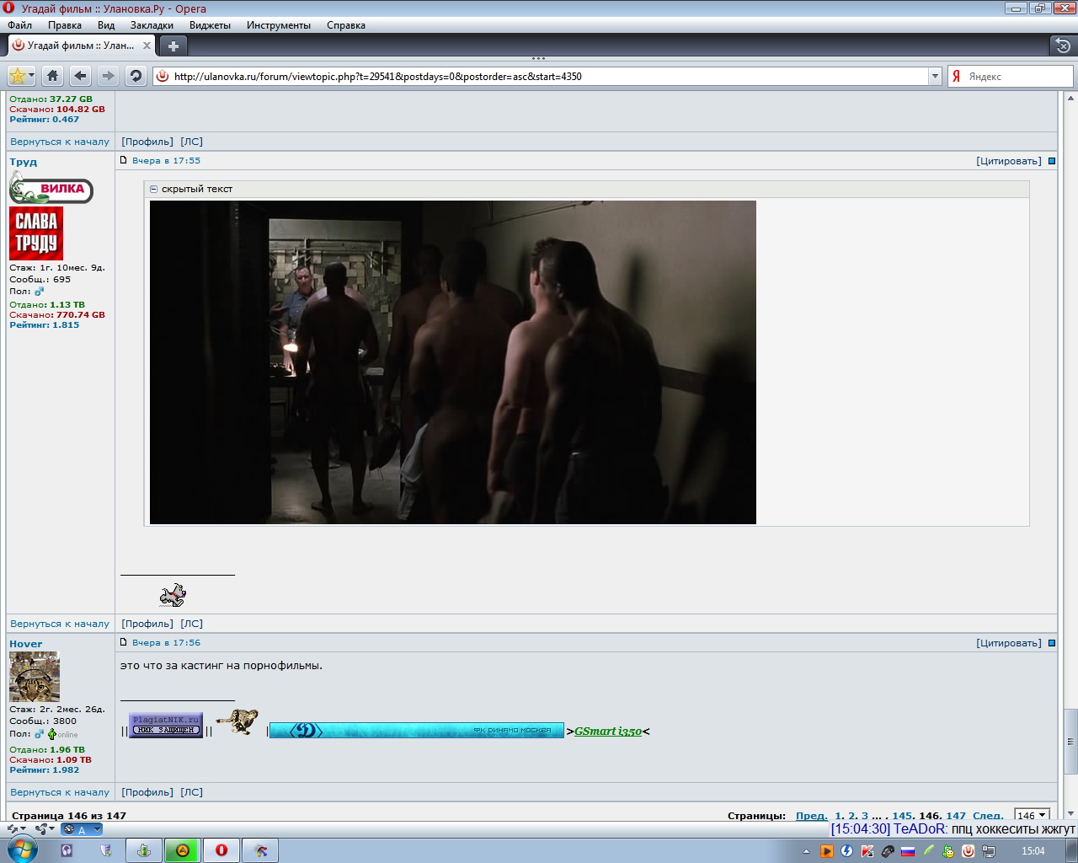Open a new tab with the plus button
Screen dimensions: 1078x863
173,46
